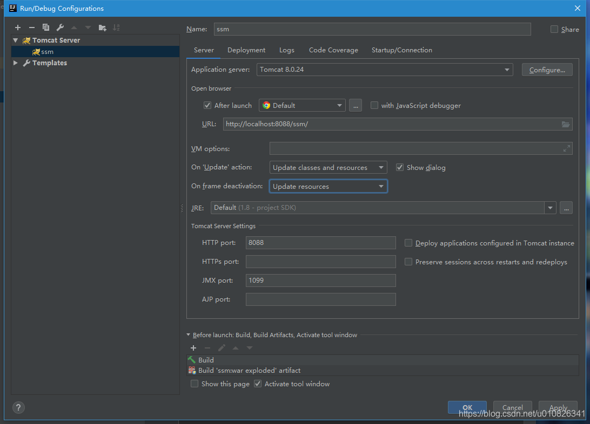Move before-launch task down

point(250,348)
